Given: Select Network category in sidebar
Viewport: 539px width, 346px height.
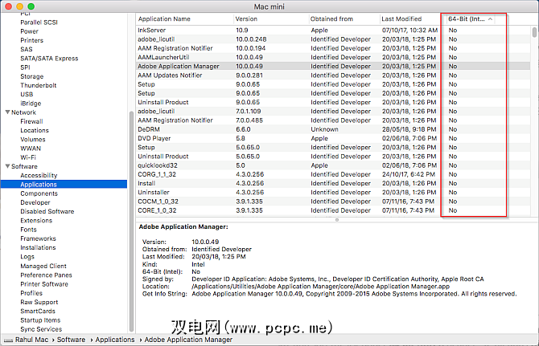Looking at the screenshot, I should (x=23, y=112).
